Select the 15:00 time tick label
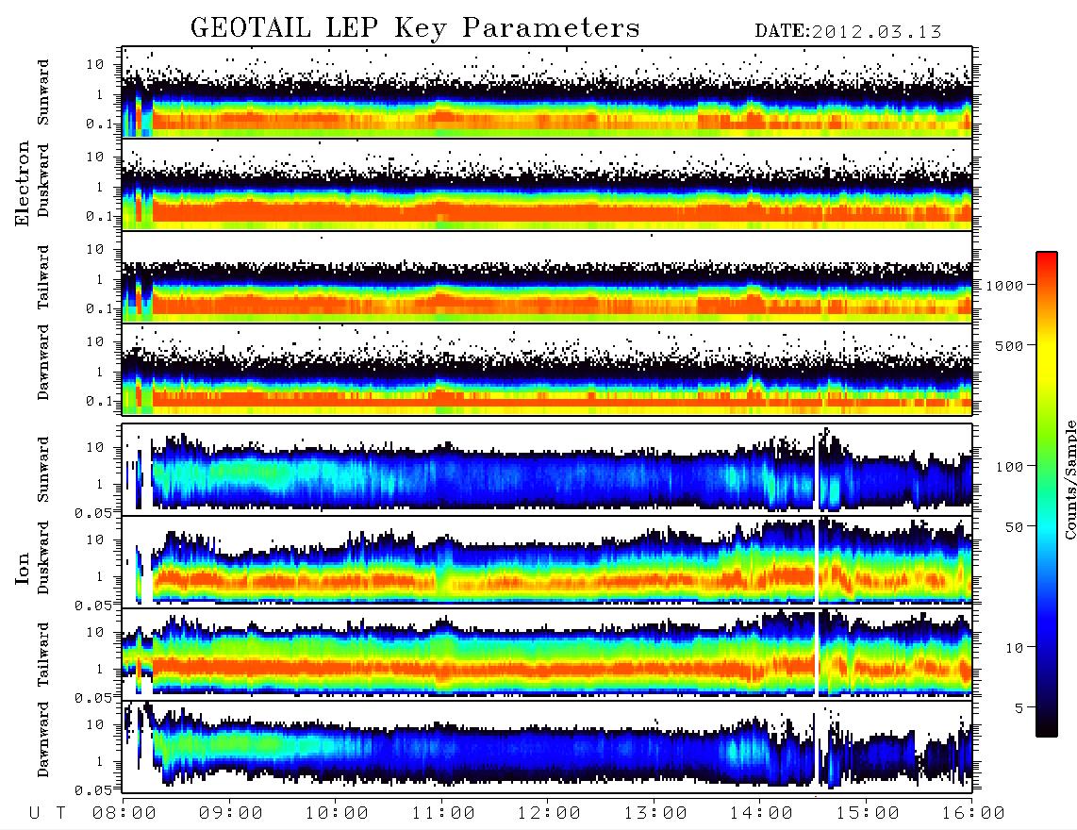Image resolution: width=1077 pixels, height=830 pixels. tap(868, 814)
